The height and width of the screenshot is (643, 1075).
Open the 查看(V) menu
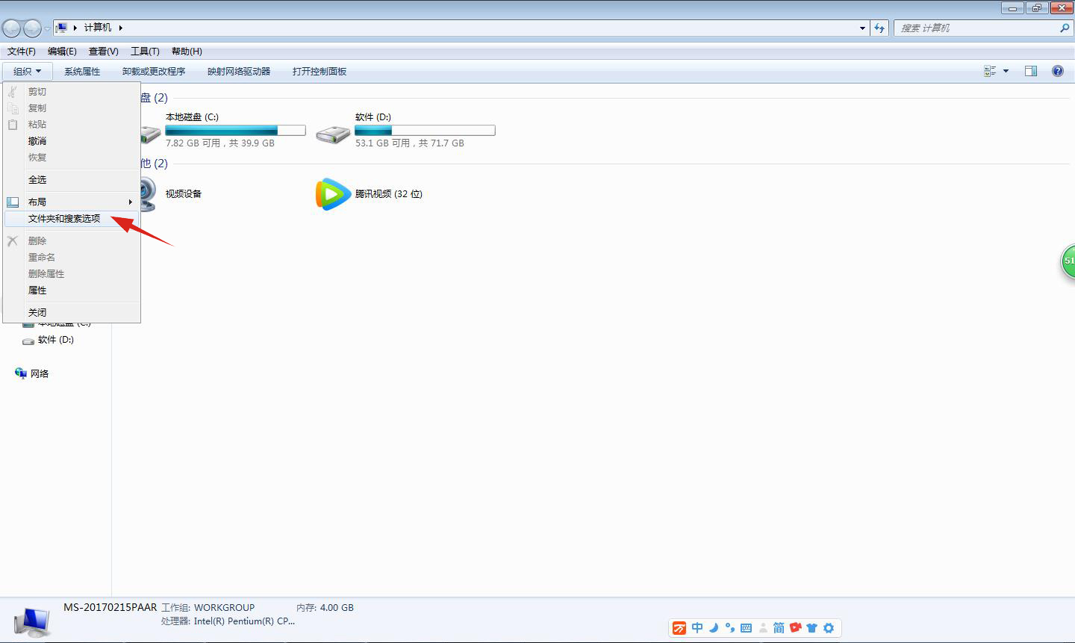click(103, 51)
